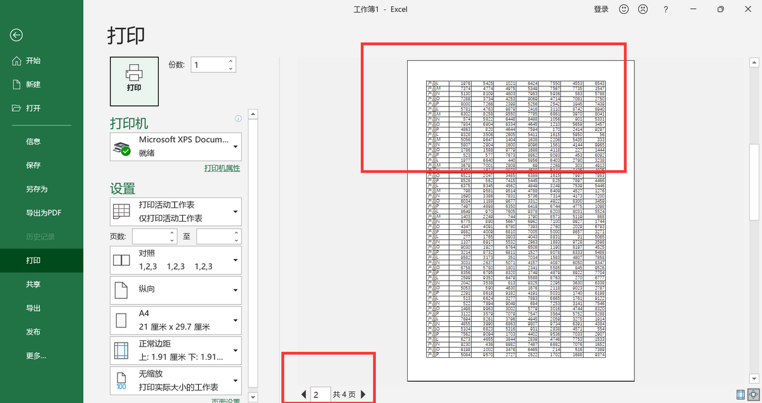Click the 至 ending page input
The height and width of the screenshot is (403, 762).
point(215,236)
